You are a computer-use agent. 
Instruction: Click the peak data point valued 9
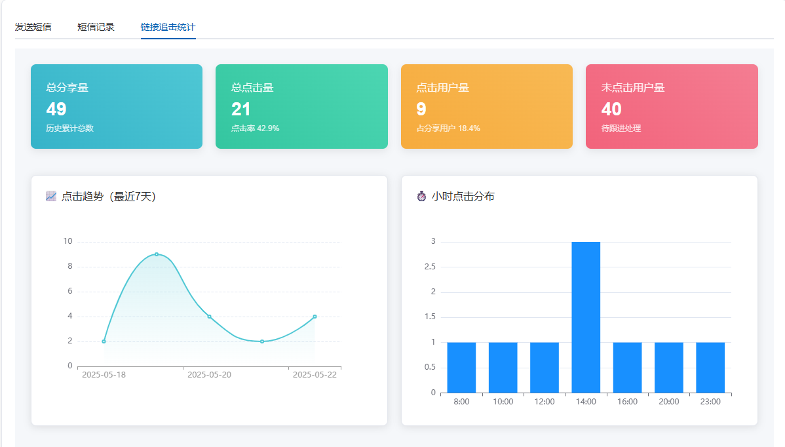157,254
